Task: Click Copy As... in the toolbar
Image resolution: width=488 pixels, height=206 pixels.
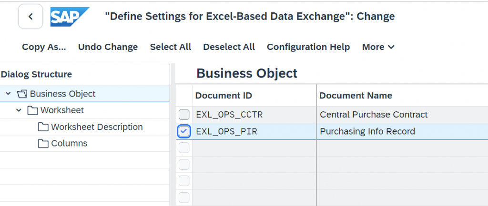Action: pyautogui.click(x=44, y=47)
